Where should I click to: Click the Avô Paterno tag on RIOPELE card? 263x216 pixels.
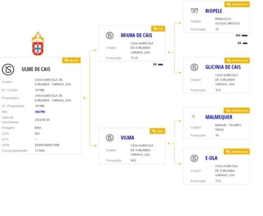tap(237, 4)
